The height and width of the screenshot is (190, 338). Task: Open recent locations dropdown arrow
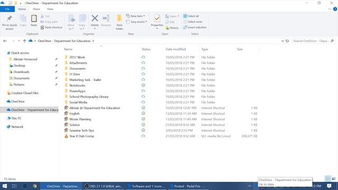pyautogui.click(x=19, y=41)
